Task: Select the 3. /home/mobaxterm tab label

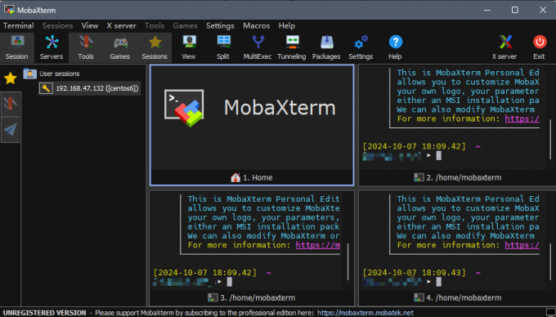Action: pyautogui.click(x=258, y=297)
